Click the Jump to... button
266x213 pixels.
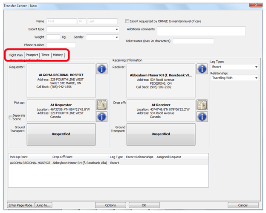[x=43, y=205]
